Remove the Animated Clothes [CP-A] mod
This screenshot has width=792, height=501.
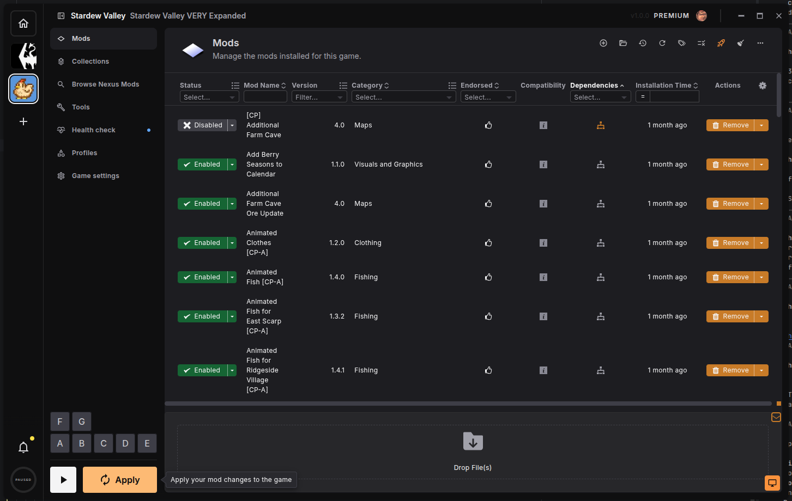(x=730, y=243)
